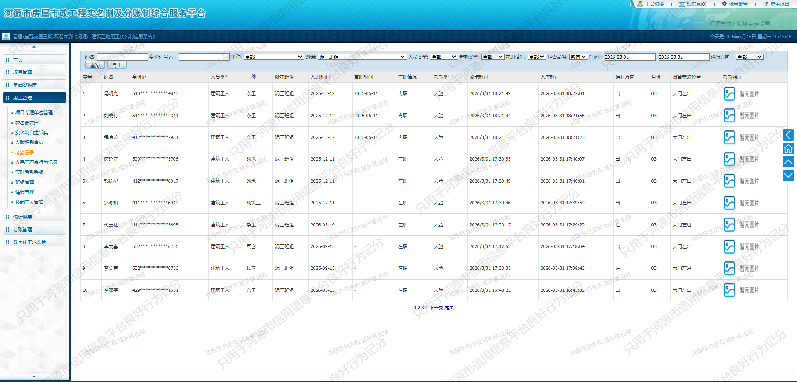Open the 项目管理 menu
This screenshot has width=797, height=382.
[34, 72]
